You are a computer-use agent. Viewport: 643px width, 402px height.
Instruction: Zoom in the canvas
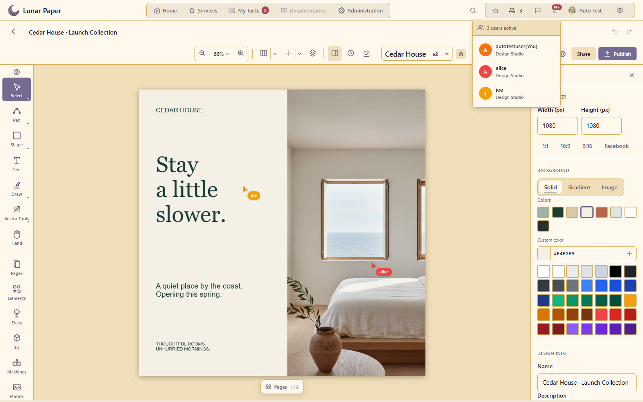[241, 53]
